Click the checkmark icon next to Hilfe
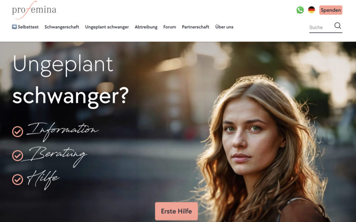The image size is (356, 222). [18, 179]
